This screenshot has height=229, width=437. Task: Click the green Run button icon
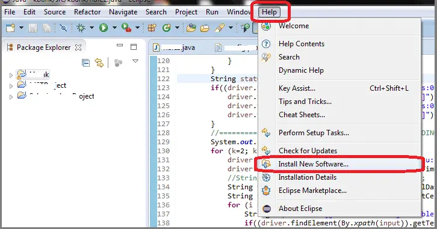pos(104,28)
